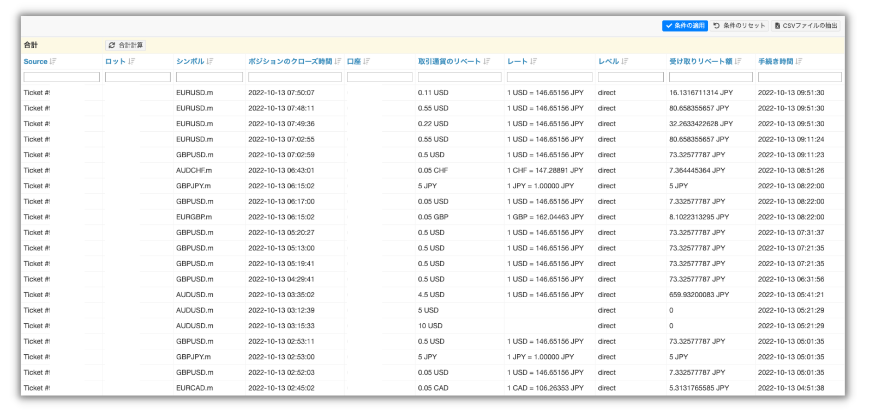The height and width of the screenshot is (412, 894).
Task: Focus the レベル filter input
Action: coord(631,77)
